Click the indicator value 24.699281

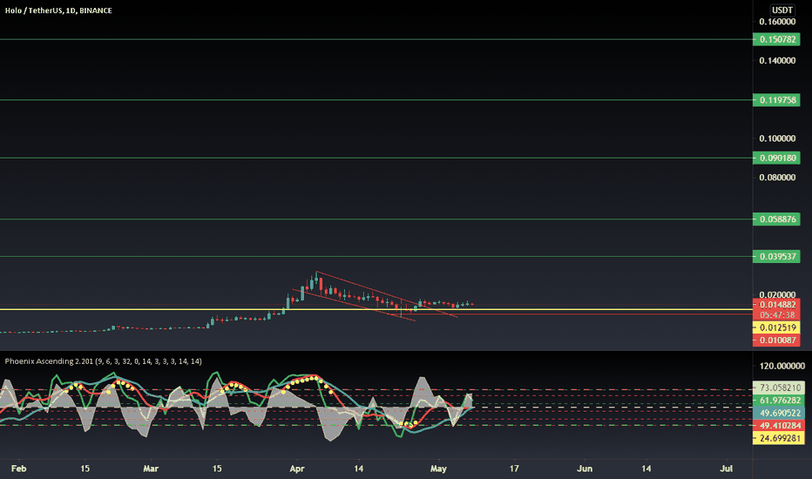point(780,439)
